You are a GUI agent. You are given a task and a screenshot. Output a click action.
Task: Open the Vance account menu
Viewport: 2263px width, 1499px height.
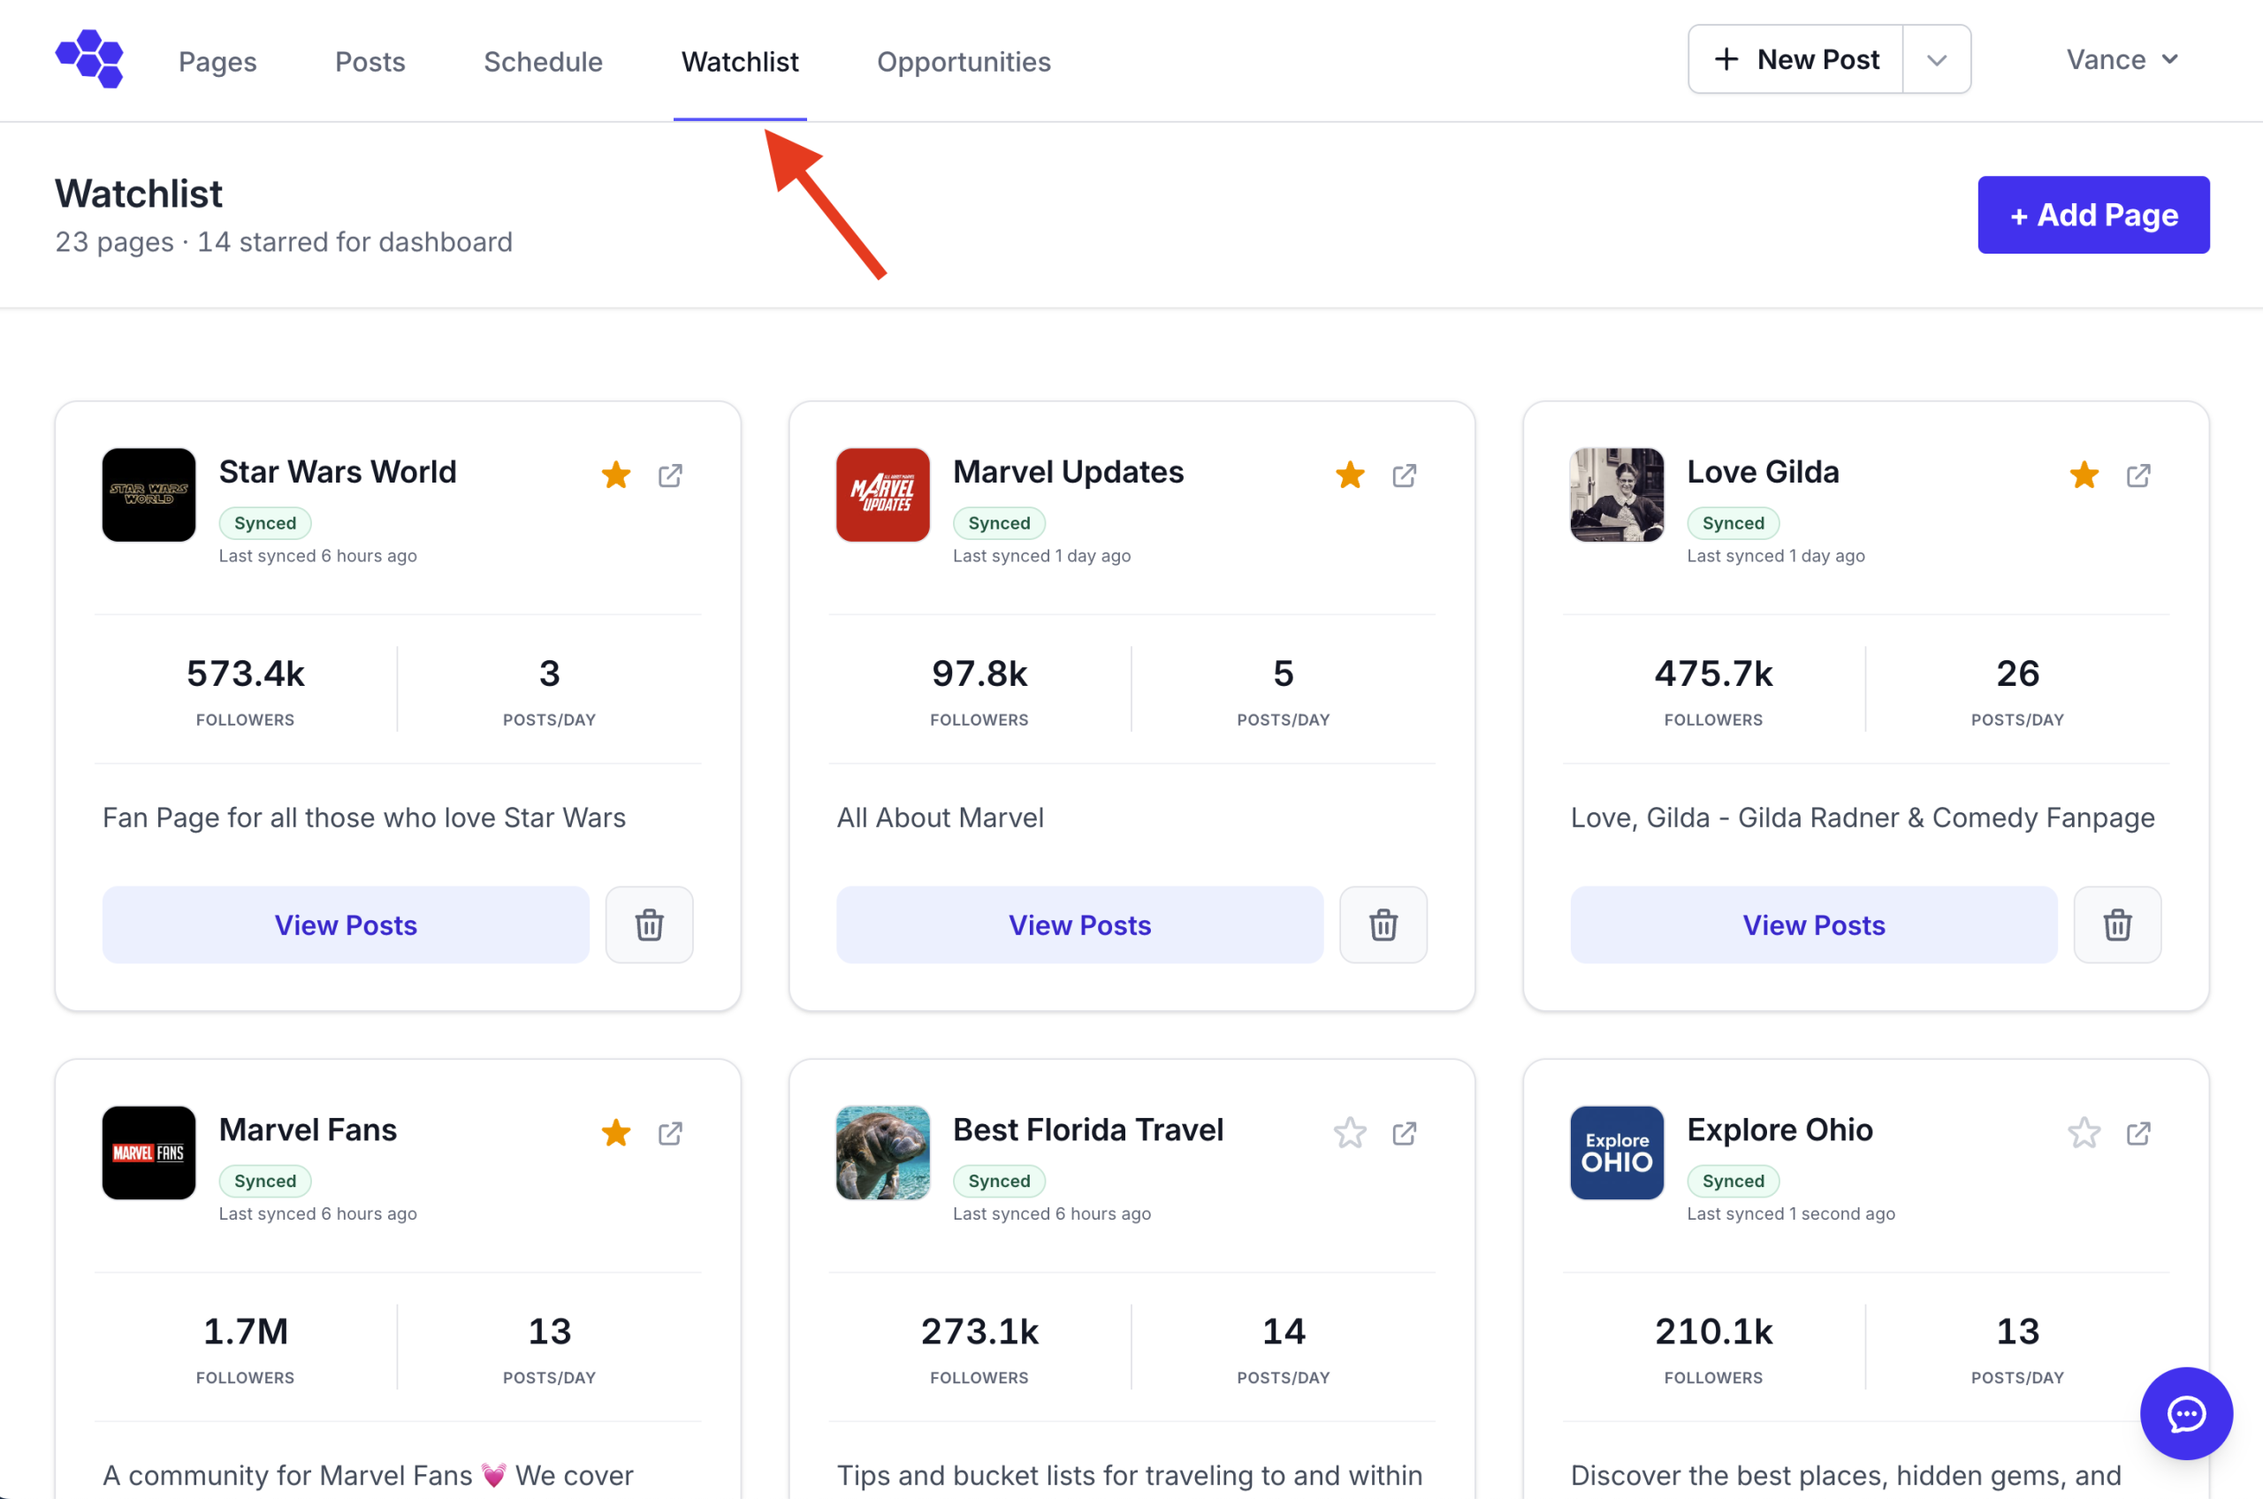[2122, 59]
